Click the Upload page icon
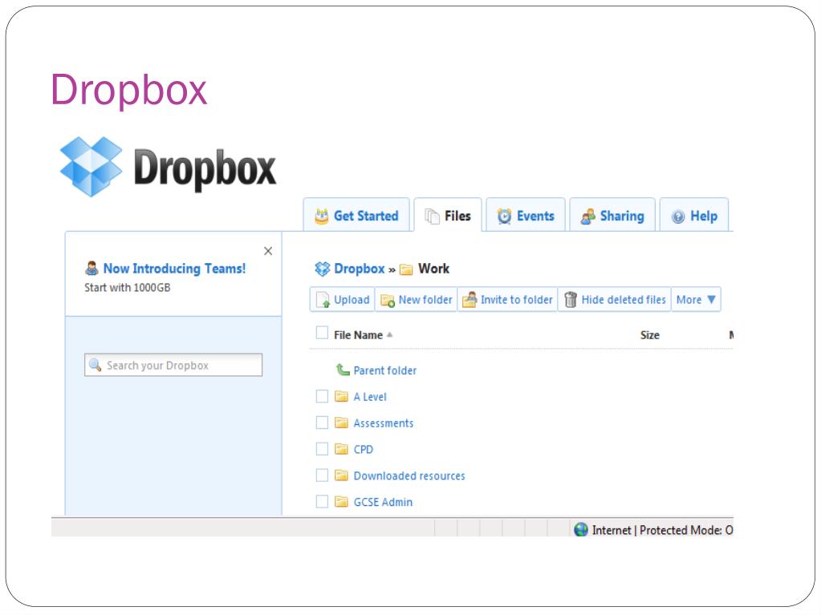Screen dimensions: 821x615 tap(323, 300)
